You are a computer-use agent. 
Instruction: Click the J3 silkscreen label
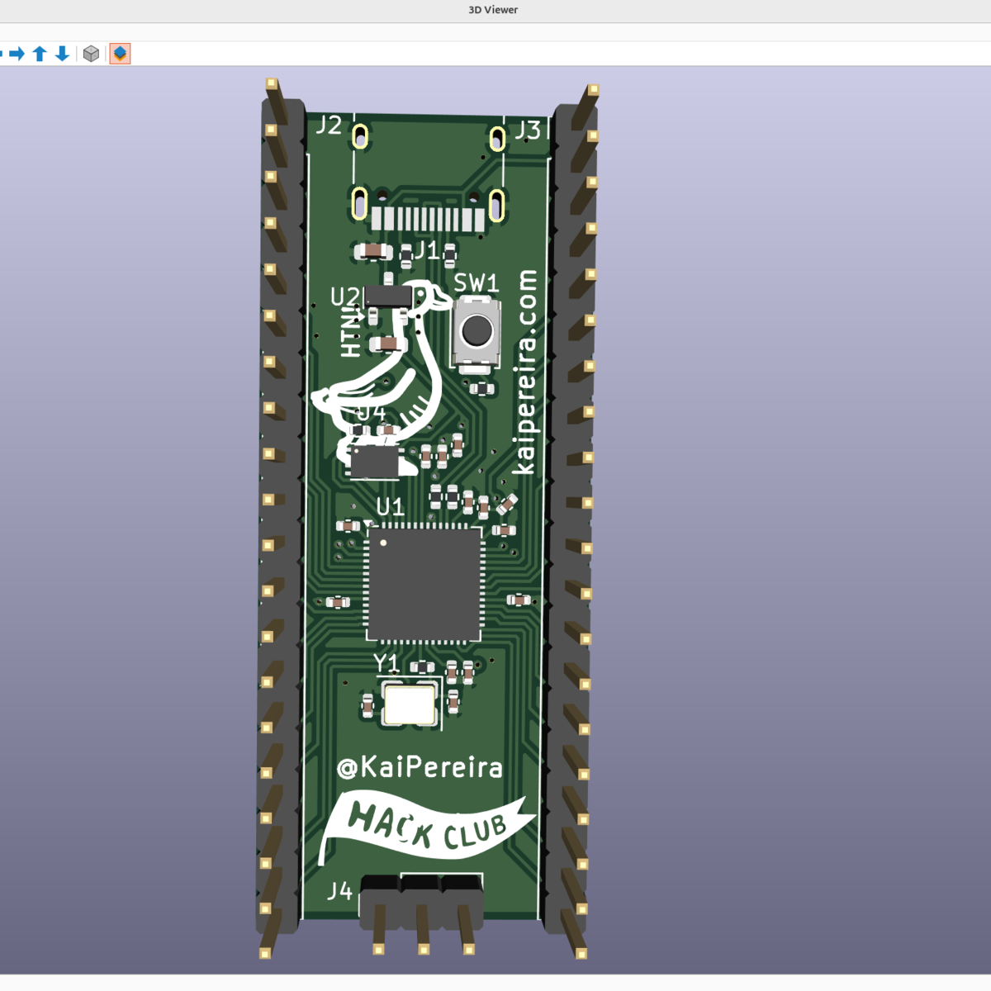(528, 130)
